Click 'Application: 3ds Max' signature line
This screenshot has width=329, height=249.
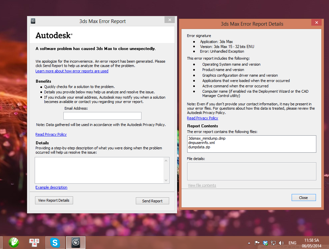(x=216, y=42)
